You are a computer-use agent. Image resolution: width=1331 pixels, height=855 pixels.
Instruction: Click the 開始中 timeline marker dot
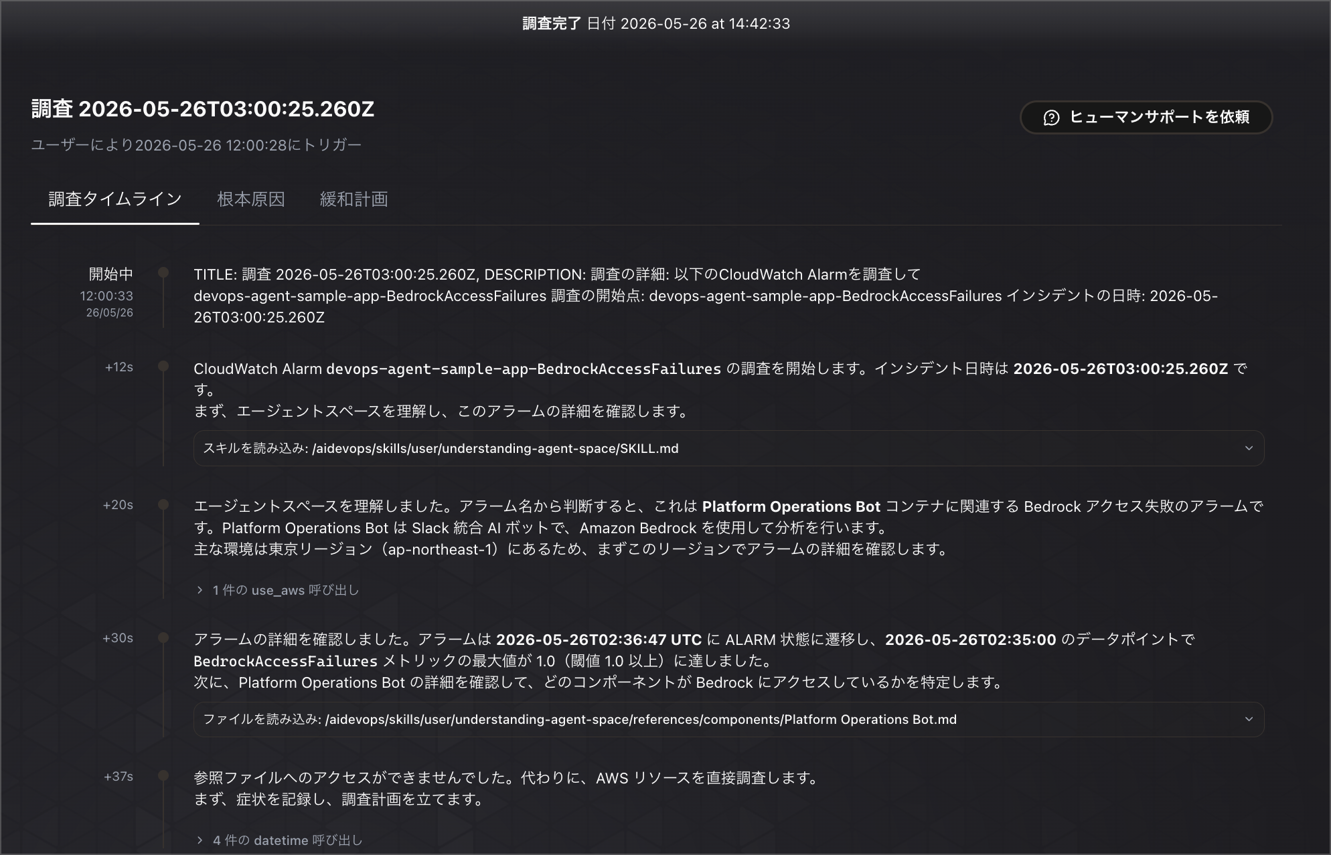(163, 272)
